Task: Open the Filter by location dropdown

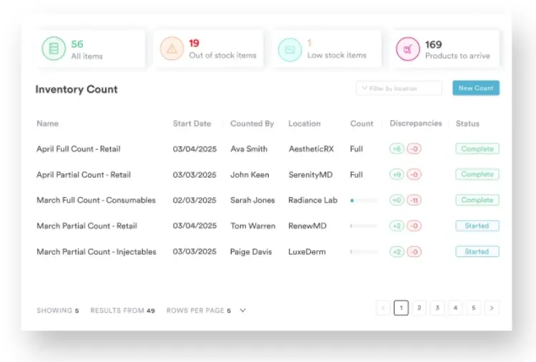Action: pyautogui.click(x=399, y=88)
